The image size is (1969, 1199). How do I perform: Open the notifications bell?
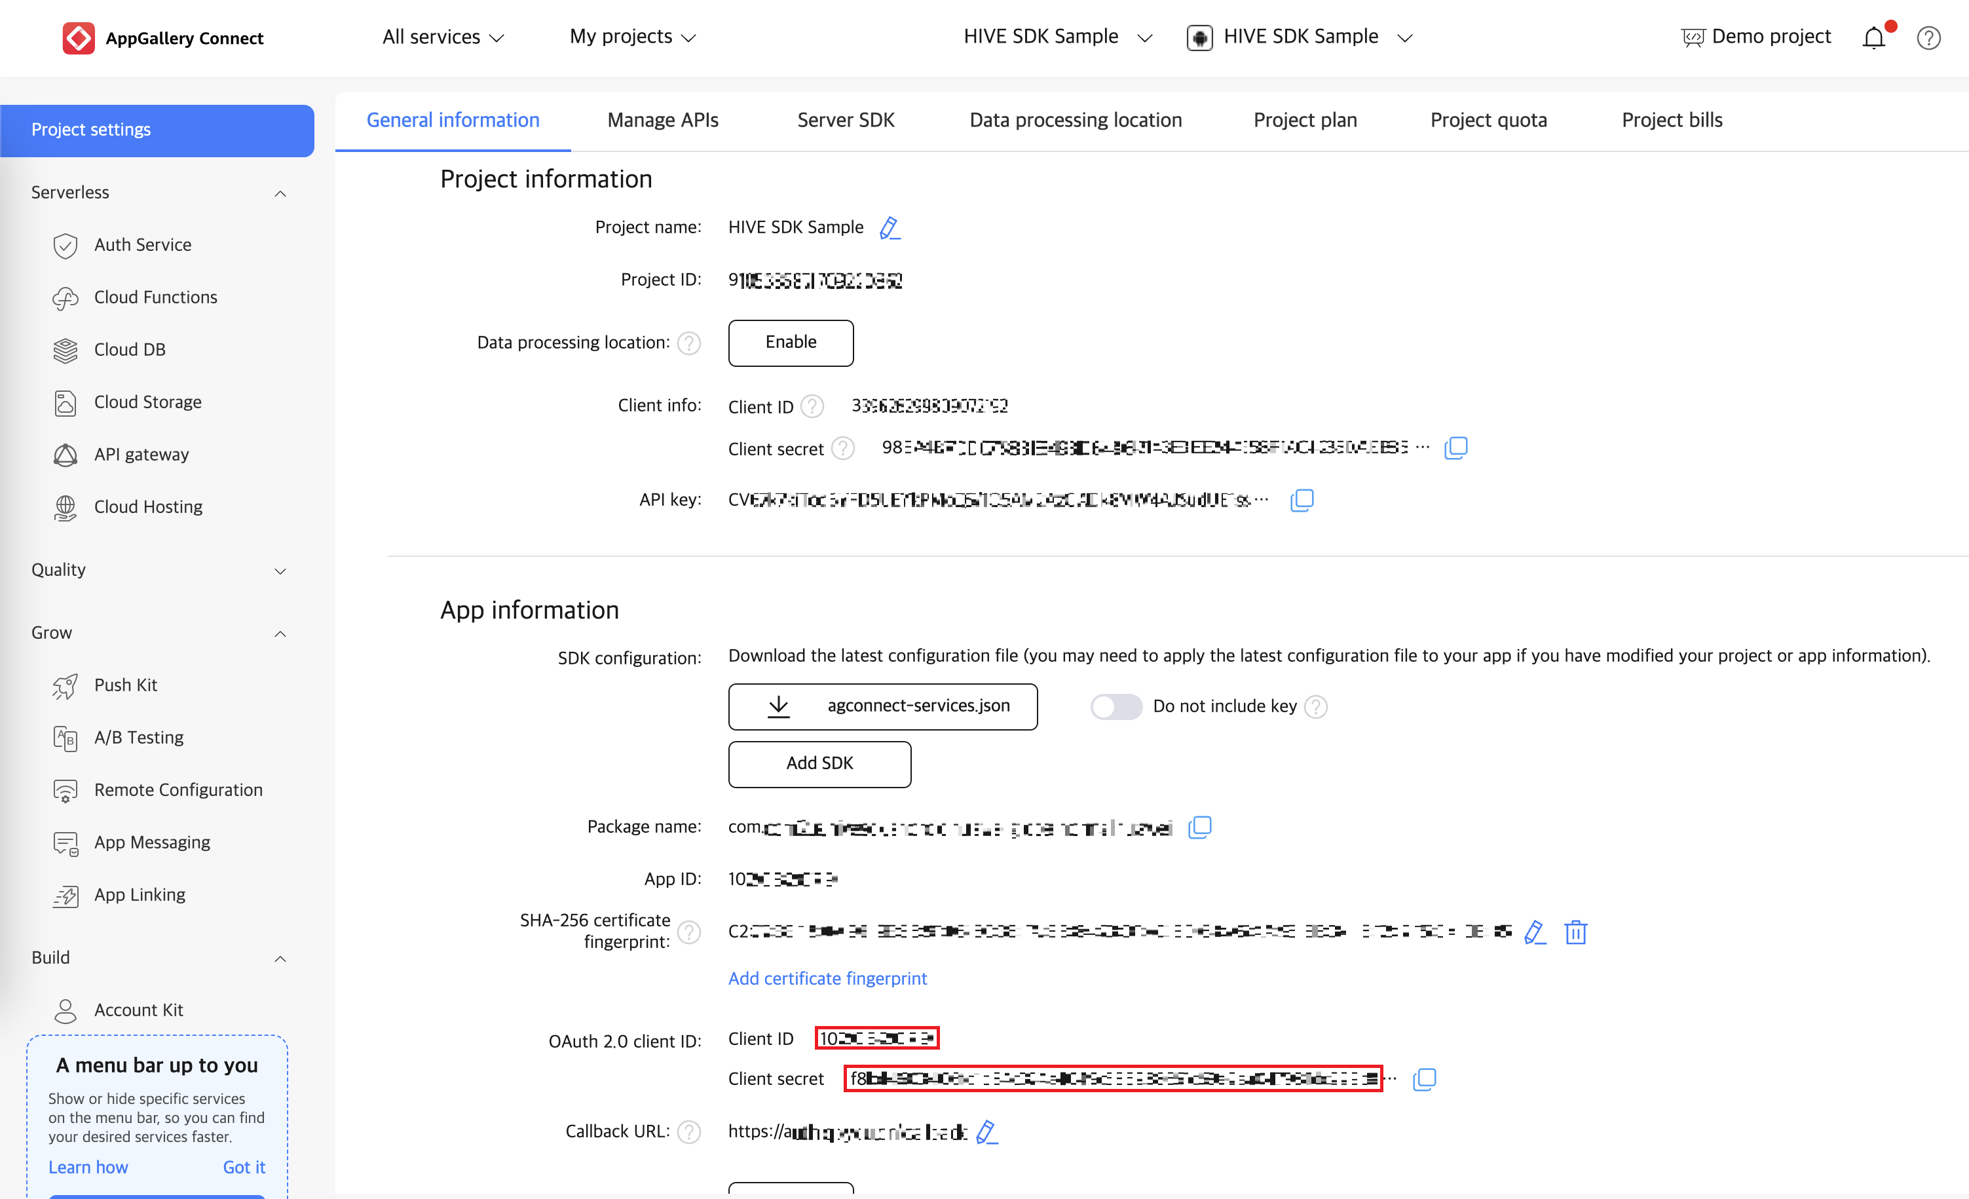tap(1873, 37)
